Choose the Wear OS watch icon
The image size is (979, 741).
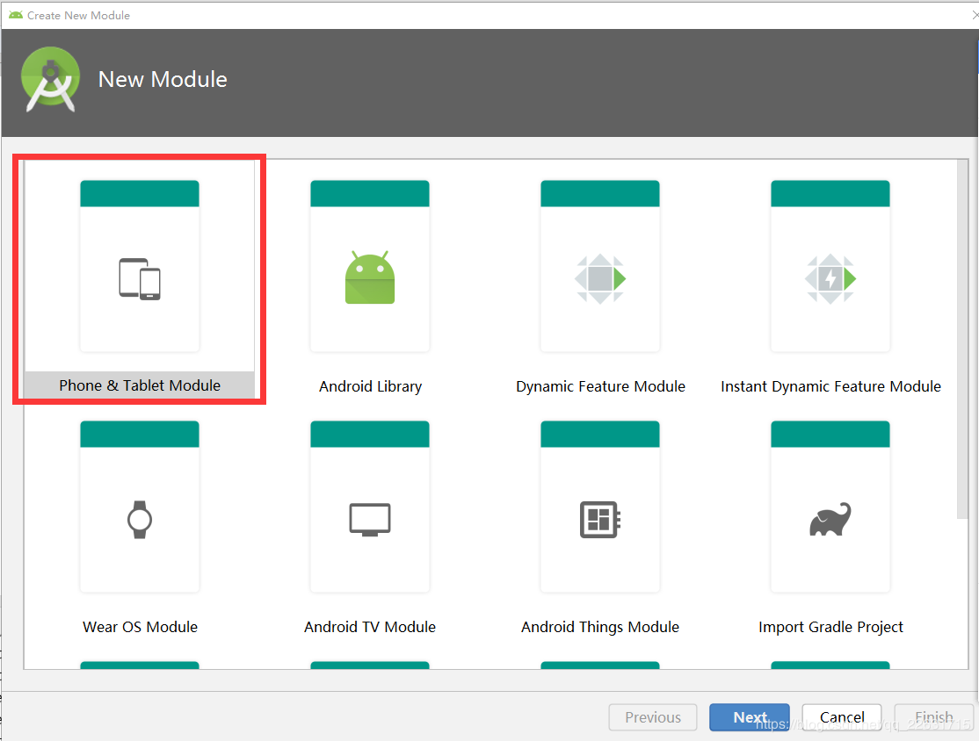coord(140,520)
